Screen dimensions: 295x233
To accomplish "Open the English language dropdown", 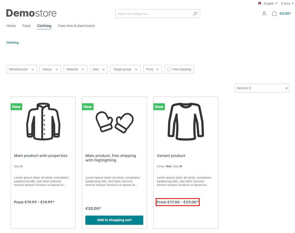I will tap(270, 3).
